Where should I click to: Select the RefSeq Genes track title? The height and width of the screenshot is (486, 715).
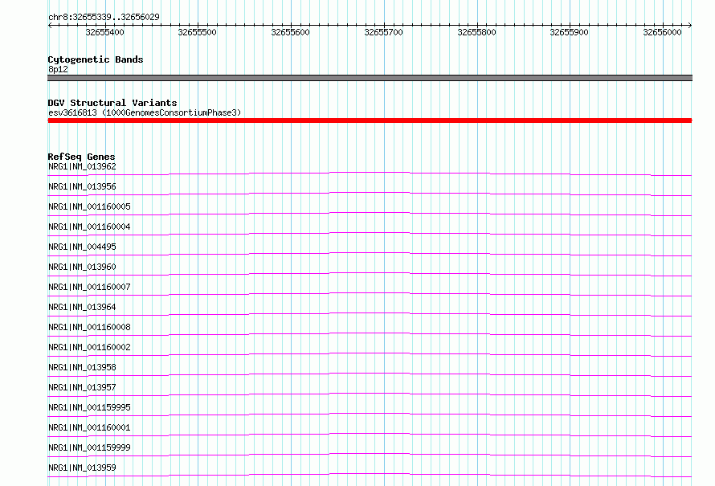pos(81,157)
